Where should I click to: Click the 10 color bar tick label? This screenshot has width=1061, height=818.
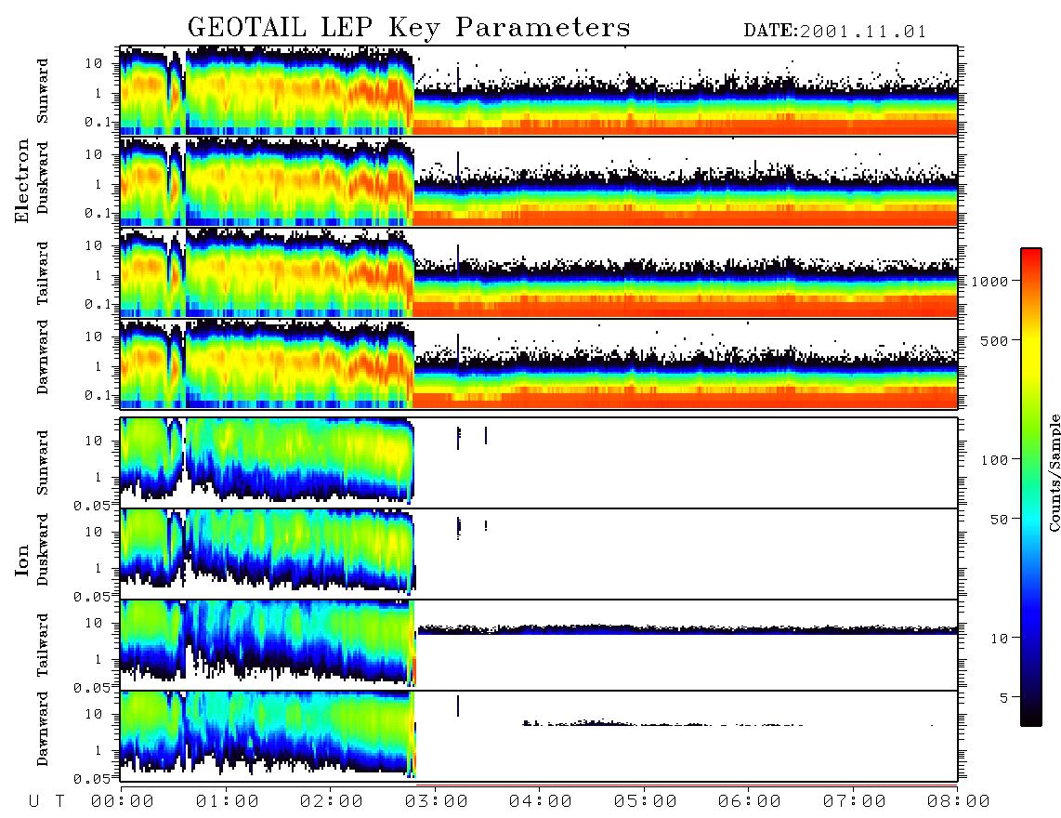tap(999, 639)
